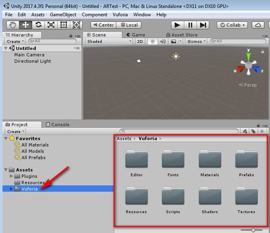
Task: Select the combined Transform tool
Action: pos(76,25)
